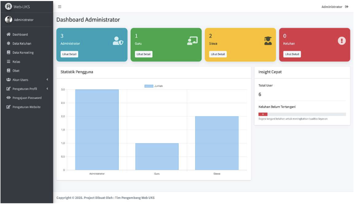Click the number 1 on Guru card
Viewport: 355px width, 204px height.
click(x=136, y=36)
